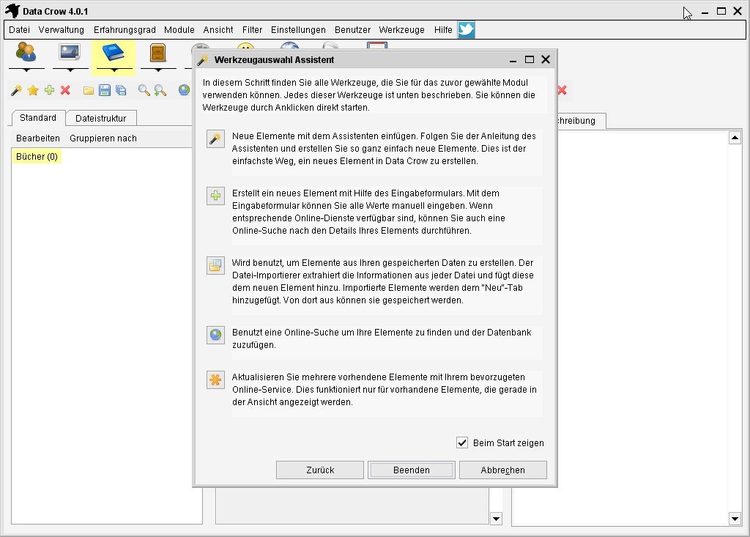Image resolution: width=750 pixels, height=537 pixels.
Task: Start the new item wizard wand in the dialog
Action: (x=215, y=139)
